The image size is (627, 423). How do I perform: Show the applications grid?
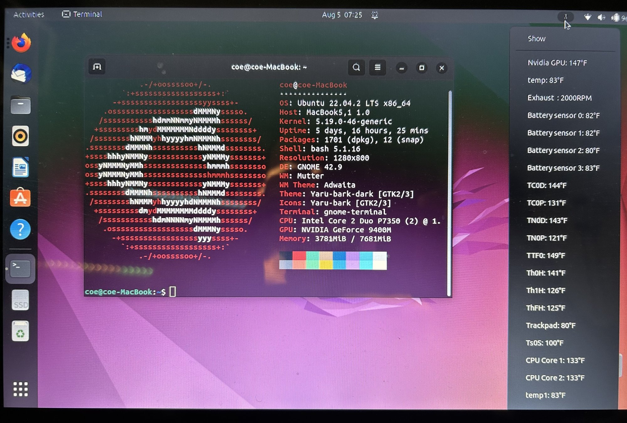pos(21,389)
